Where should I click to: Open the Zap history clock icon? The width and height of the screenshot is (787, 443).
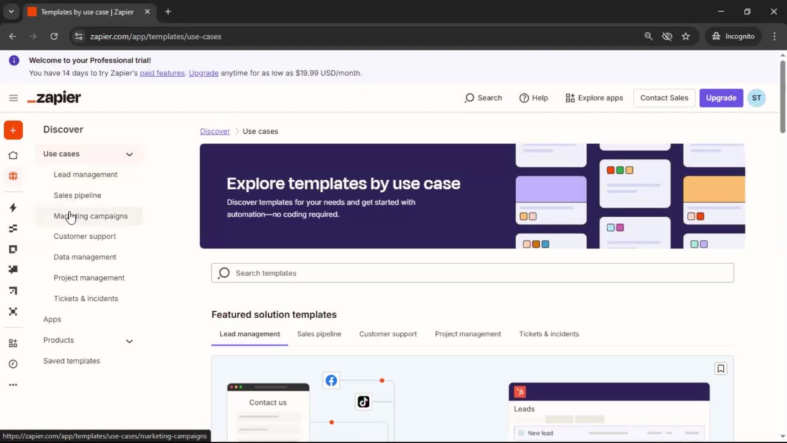(x=13, y=364)
